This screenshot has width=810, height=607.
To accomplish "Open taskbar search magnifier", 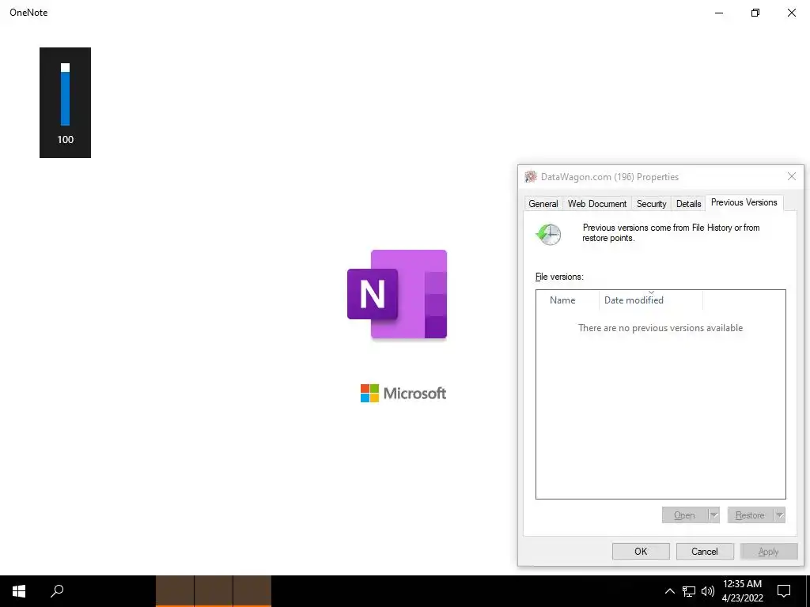I will [57, 591].
